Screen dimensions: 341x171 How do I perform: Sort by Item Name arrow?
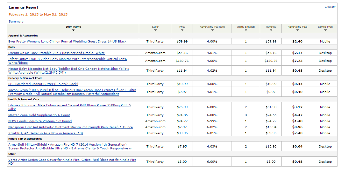tap(73, 30)
